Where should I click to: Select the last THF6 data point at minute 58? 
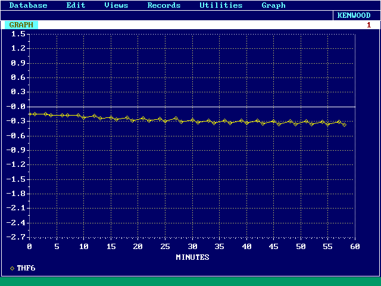point(344,125)
